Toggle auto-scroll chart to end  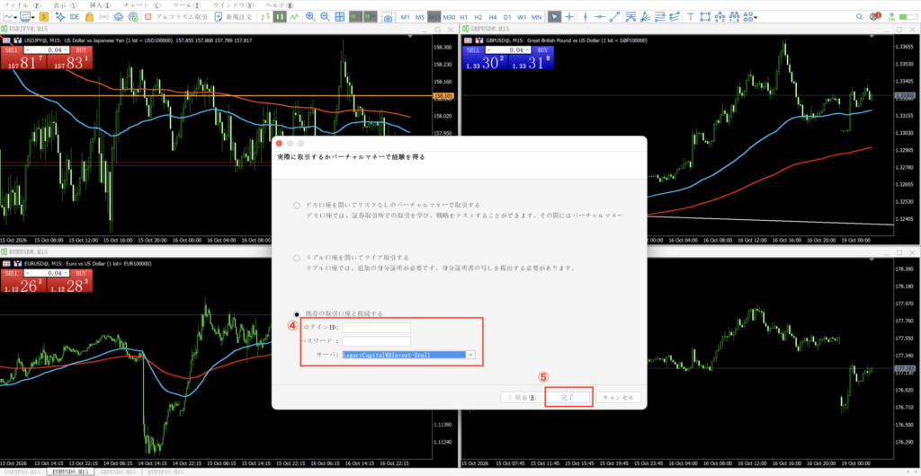click(x=355, y=17)
